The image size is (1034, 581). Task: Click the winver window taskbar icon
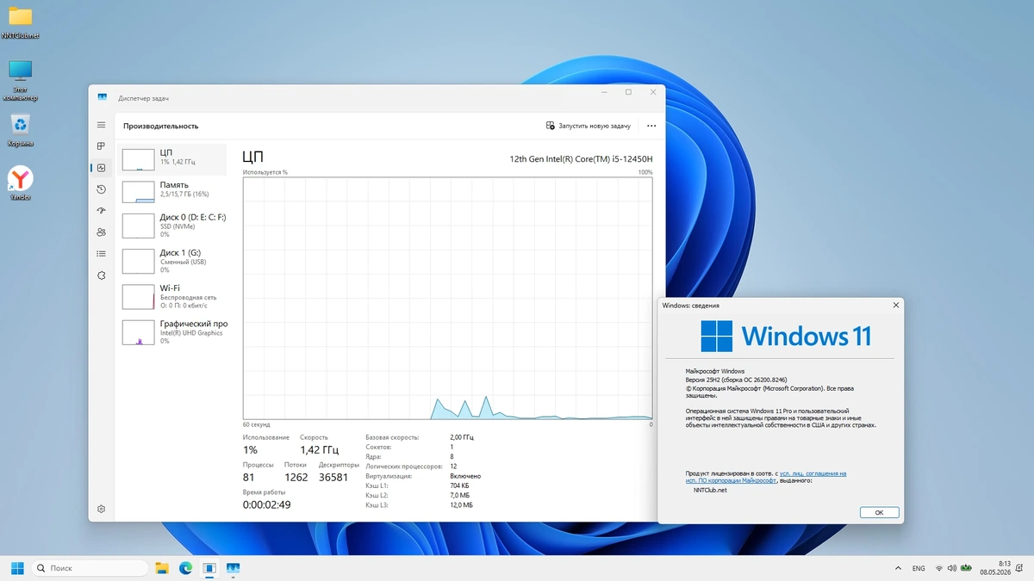(x=209, y=568)
